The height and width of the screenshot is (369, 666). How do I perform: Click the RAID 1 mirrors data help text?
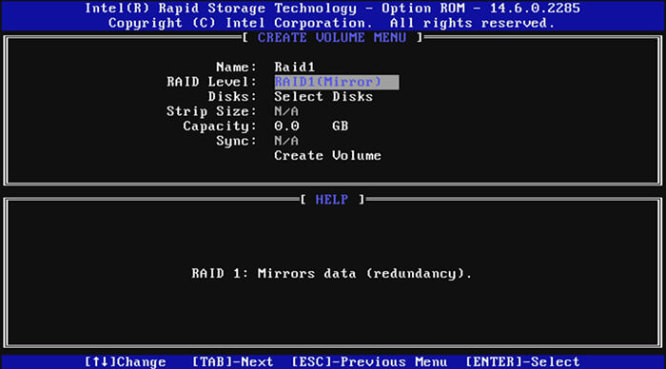point(331,274)
